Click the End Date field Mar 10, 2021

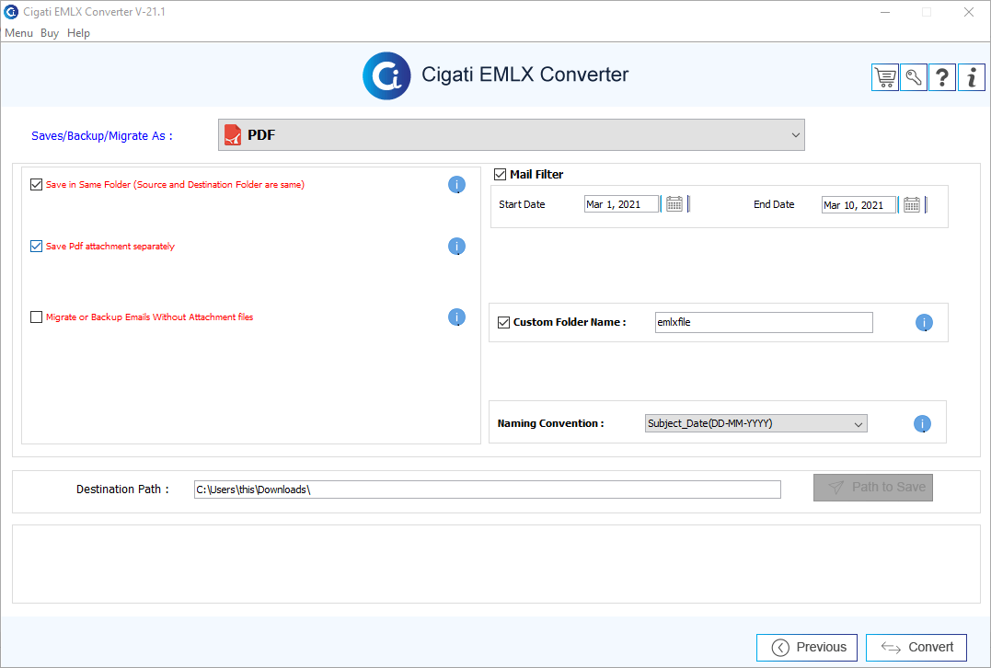[858, 205]
